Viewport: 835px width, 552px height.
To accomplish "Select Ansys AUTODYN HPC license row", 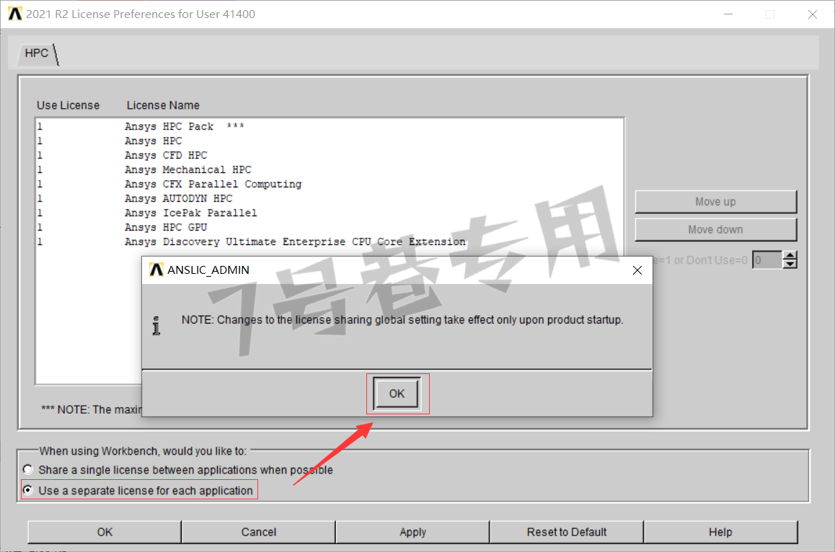I will pos(330,199).
